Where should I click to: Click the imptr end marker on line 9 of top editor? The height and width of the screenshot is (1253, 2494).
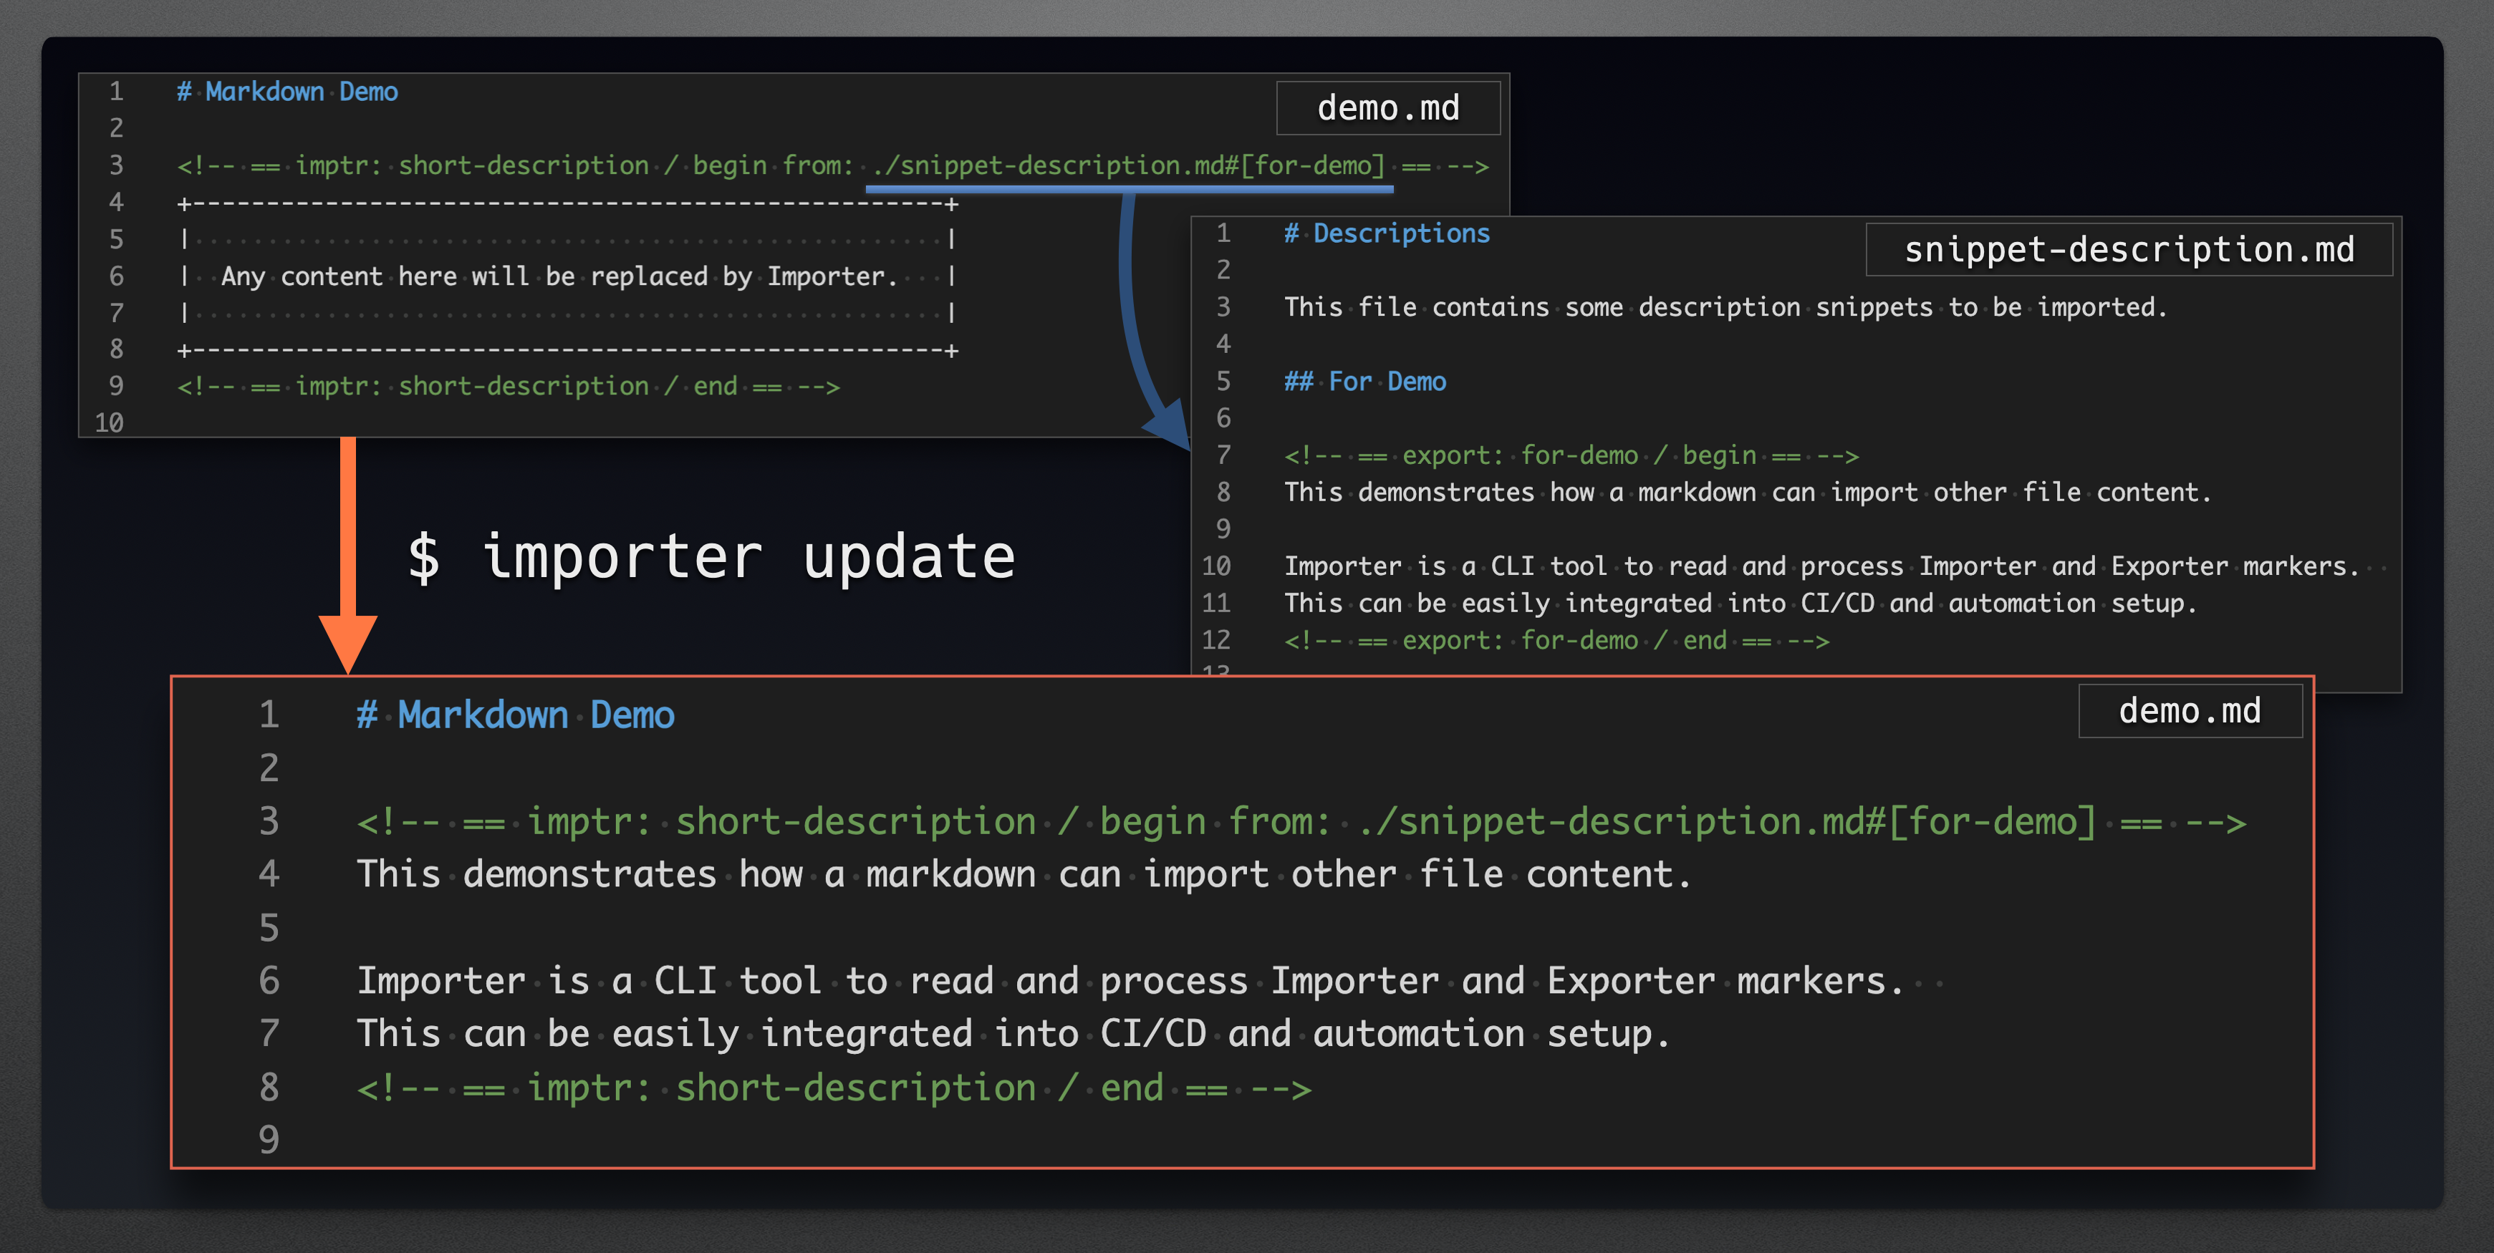point(509,386)
